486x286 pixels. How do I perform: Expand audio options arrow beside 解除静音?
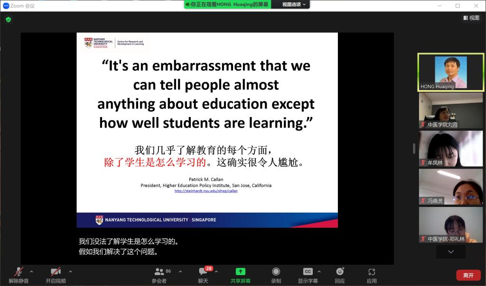(32, 271)
